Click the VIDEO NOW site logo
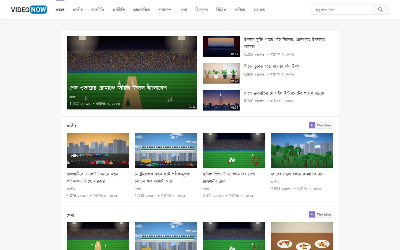400x250 pixels. click(x=29, y=10)
